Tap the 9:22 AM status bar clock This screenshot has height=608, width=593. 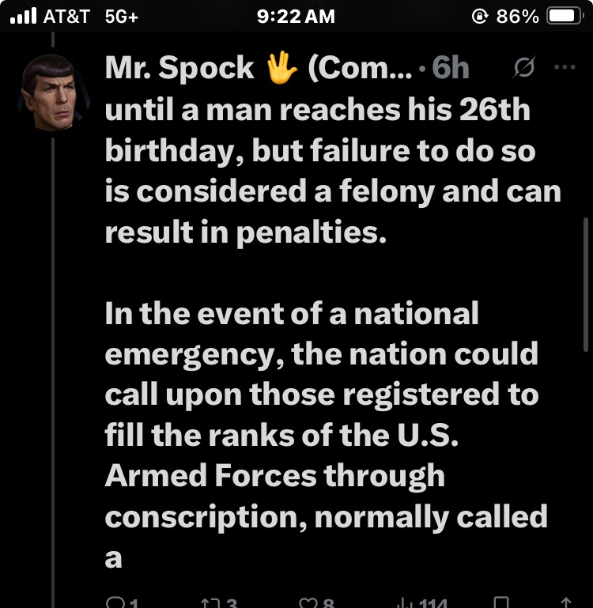296,16
